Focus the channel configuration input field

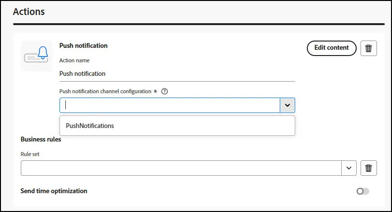pos(170,105)
